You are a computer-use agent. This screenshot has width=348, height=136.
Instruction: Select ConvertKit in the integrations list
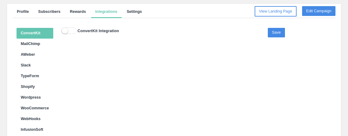click(x=35, y=33)
